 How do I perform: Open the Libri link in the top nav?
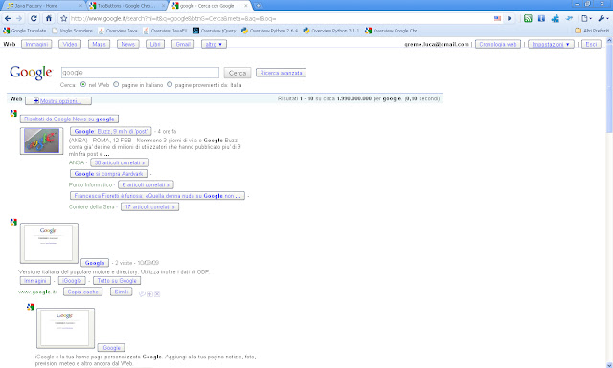pos(155,44)
